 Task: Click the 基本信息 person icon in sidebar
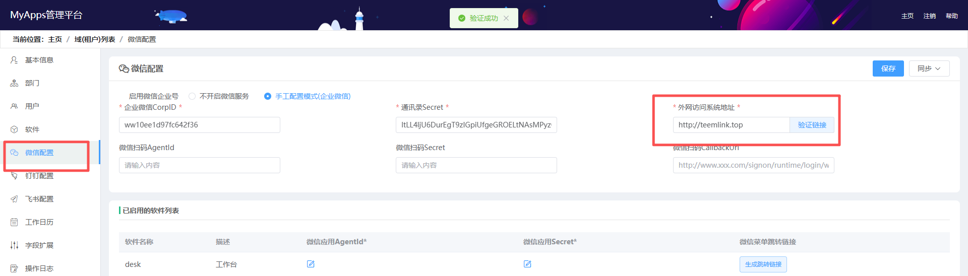click(14, 60)
